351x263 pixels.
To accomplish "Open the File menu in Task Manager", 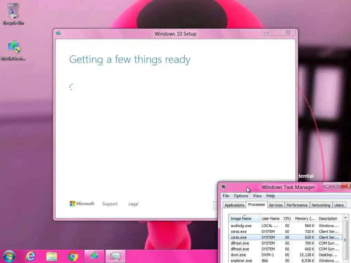I will (x=226, y=196).
